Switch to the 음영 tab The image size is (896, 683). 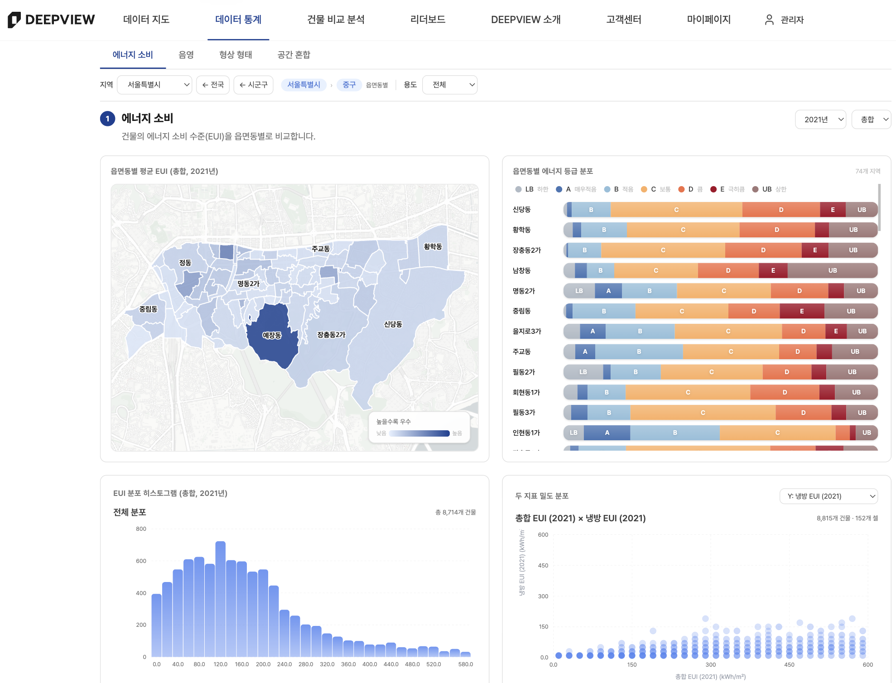click(x=186, y=55)
